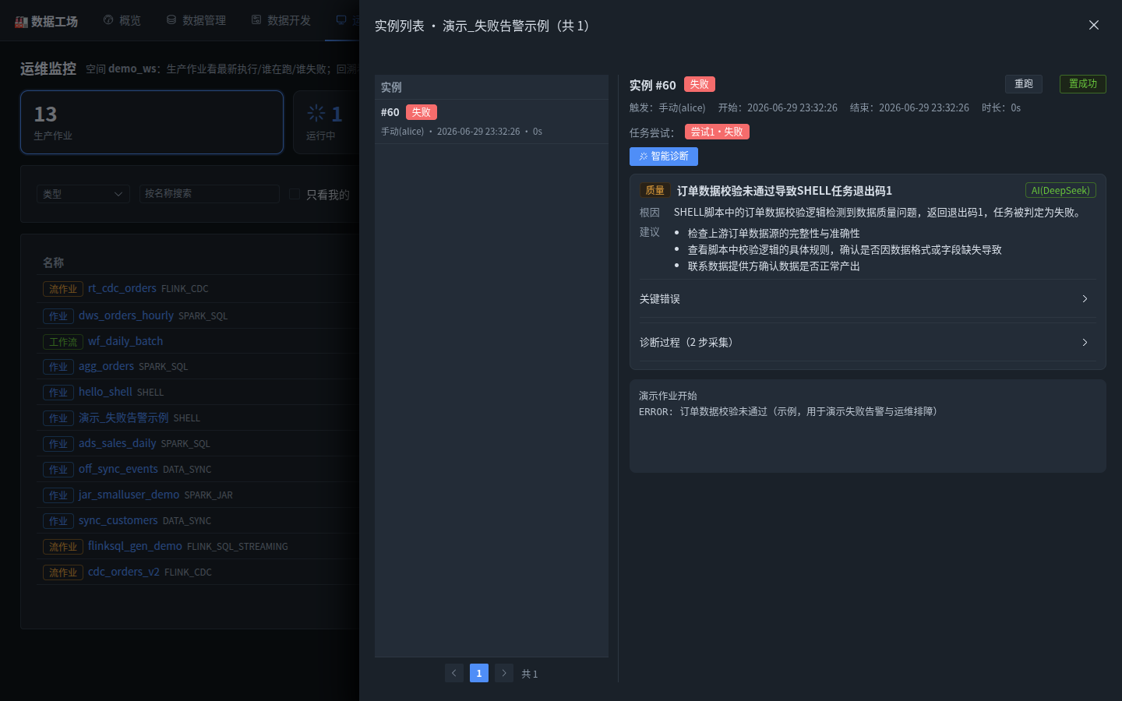The width and height of the screenshot is (1122, 701).
Task: Click the 实例 list header
Action: point(391,87)
